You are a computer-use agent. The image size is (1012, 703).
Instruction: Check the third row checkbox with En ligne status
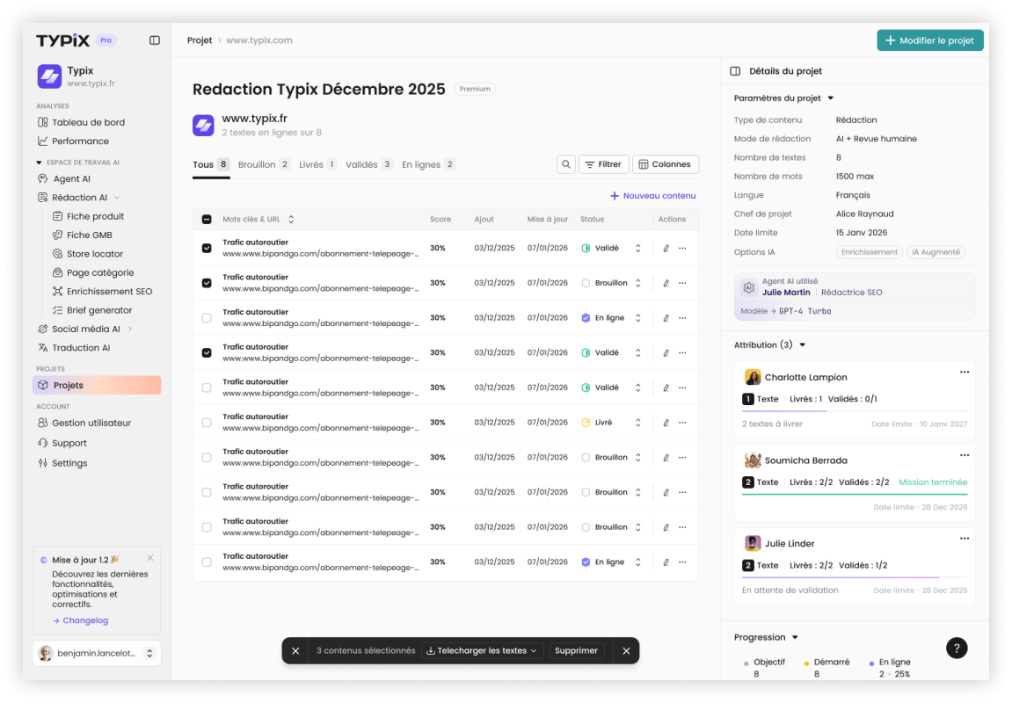(207, 318)
